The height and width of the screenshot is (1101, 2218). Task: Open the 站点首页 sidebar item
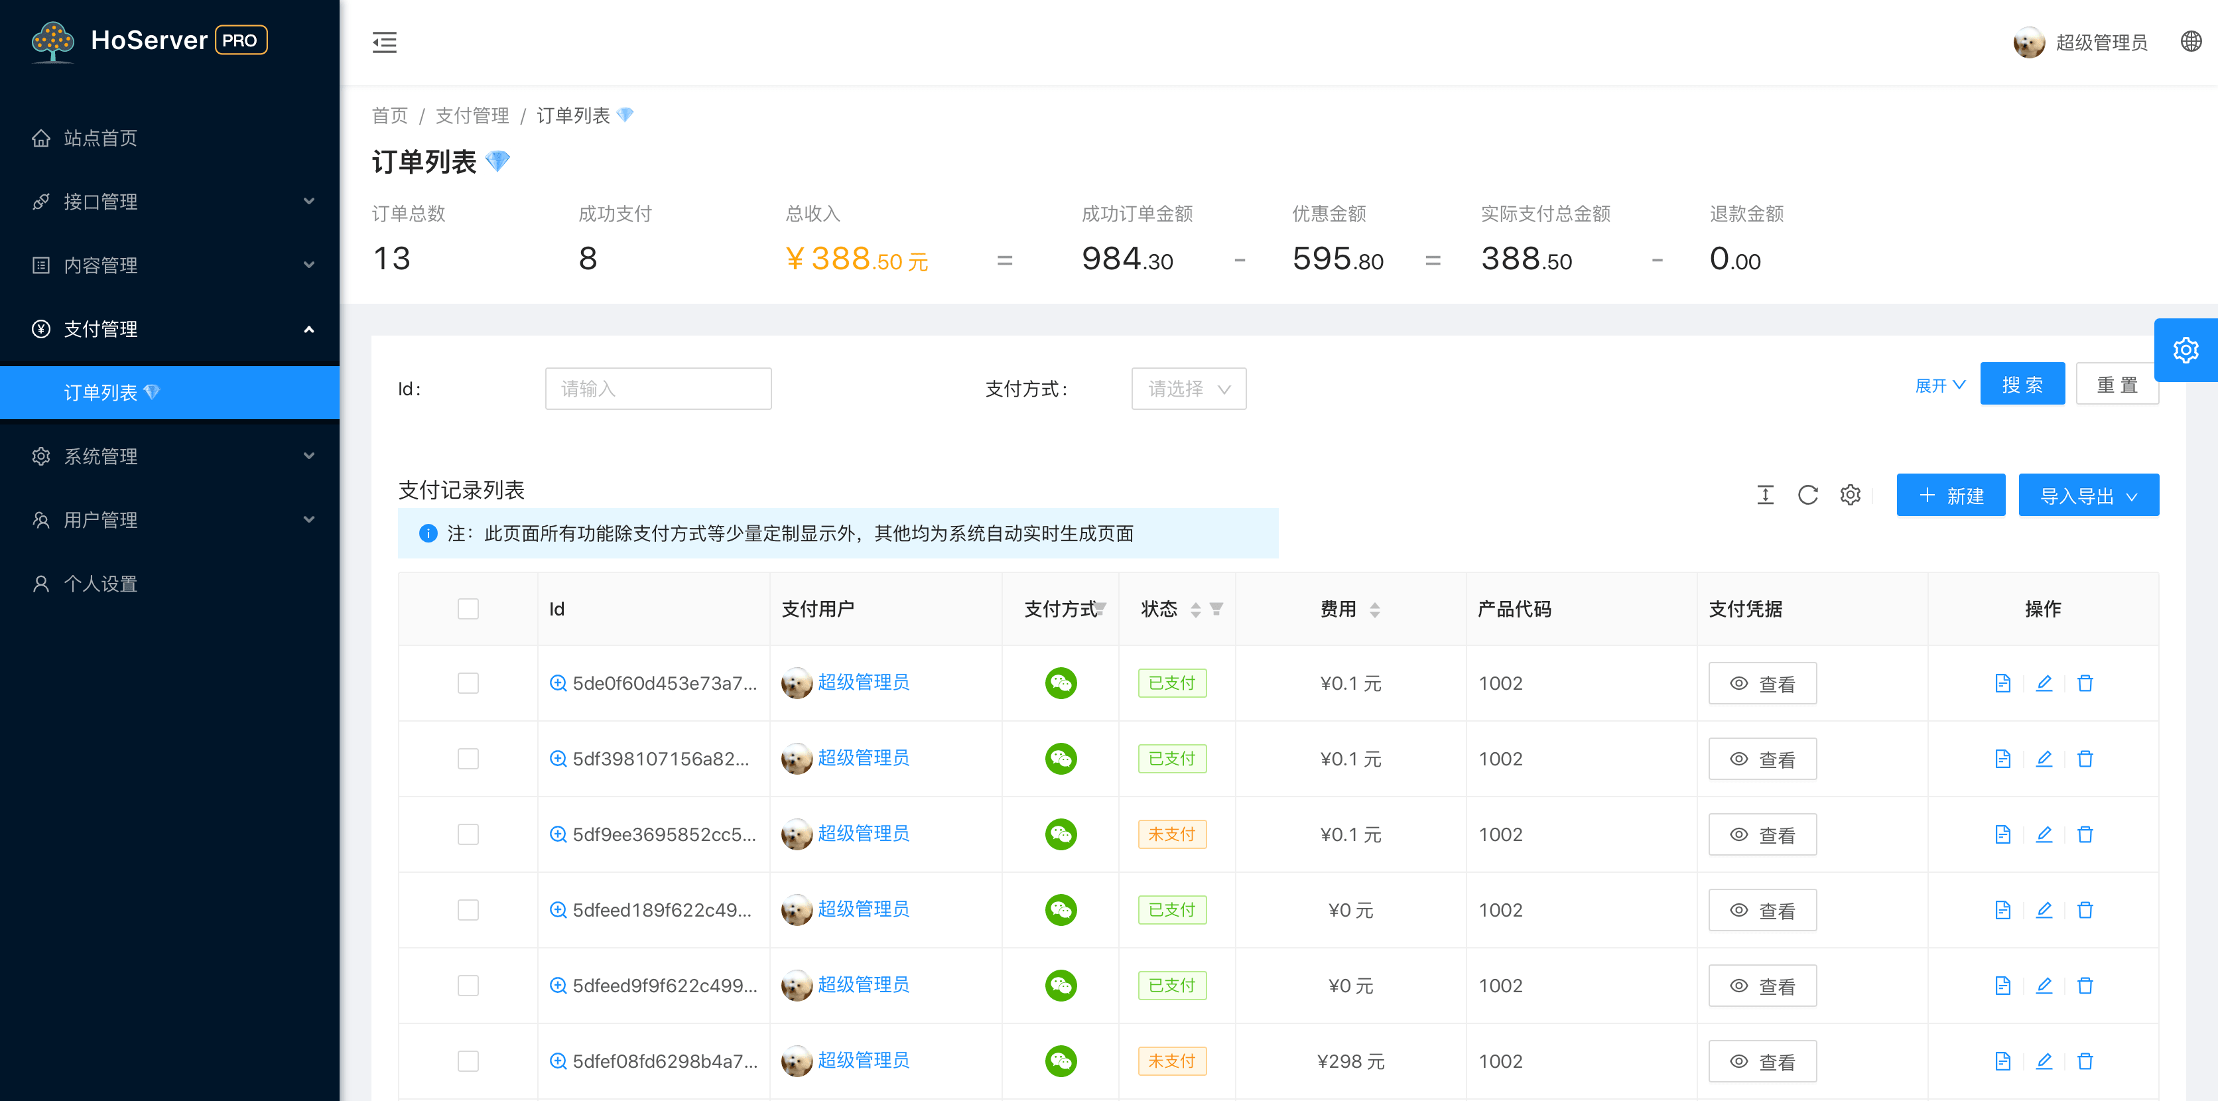(101, 138)
